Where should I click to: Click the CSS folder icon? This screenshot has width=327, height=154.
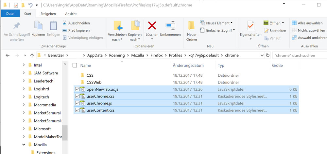click(82, 75)
